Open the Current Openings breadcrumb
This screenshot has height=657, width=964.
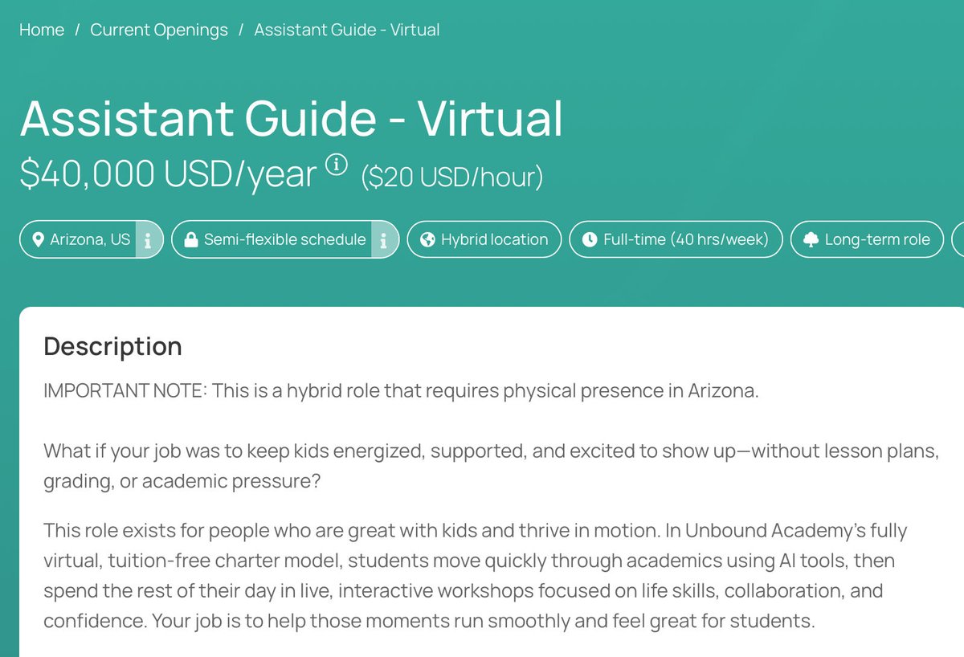tap(159, 30)
